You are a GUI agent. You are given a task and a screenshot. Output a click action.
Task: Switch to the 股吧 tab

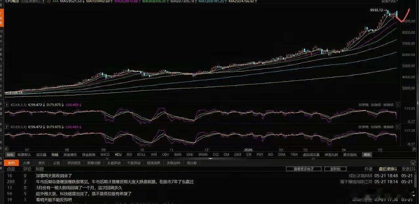(12, 162)
